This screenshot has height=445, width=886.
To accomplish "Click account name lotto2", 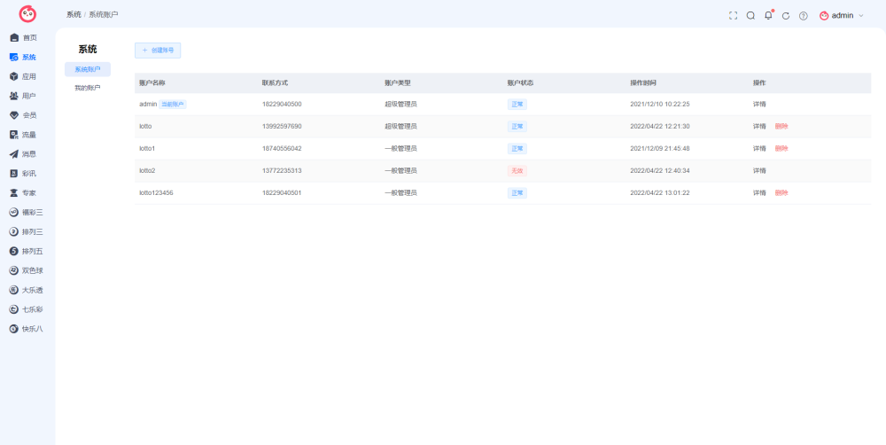I will click(147, 170).
